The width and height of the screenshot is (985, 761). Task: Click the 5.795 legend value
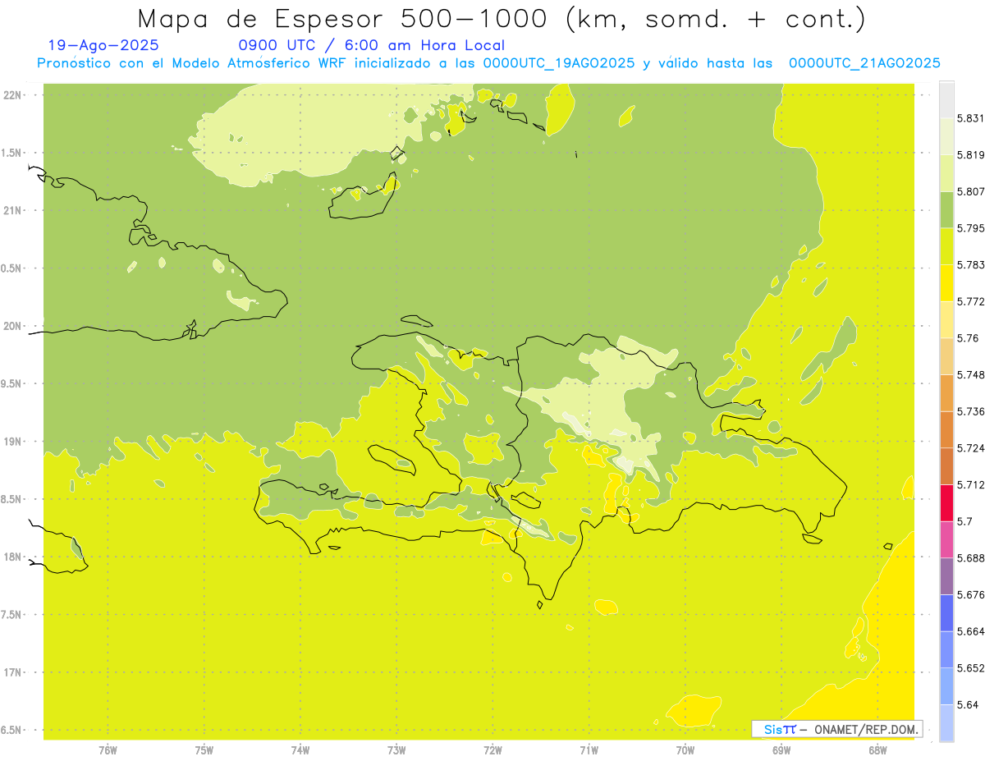click(971, 228)
